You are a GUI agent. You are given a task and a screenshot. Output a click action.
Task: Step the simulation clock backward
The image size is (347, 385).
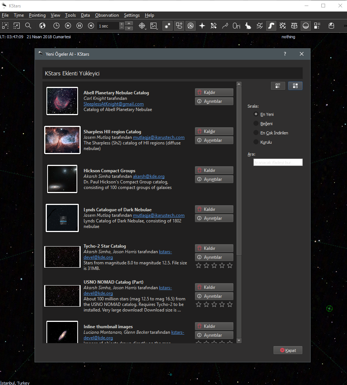68,26
